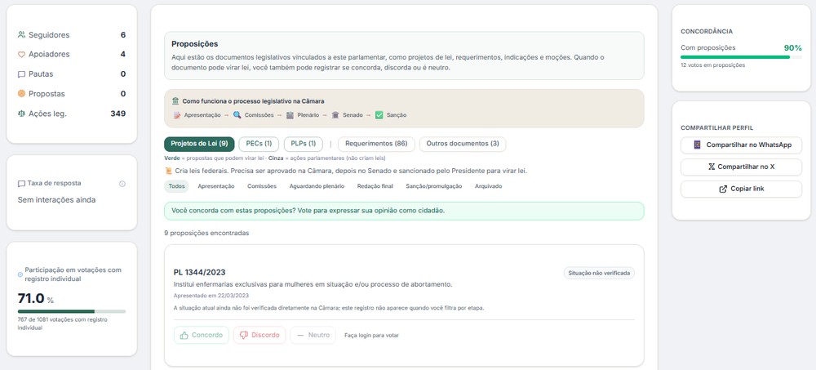Click the Pautas speech bubble icon
The width and height of the screenshot is (816, 370).
pos(21,74)
